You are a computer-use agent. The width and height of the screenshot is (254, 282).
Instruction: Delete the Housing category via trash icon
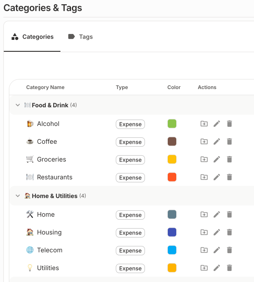click(x=229, y=232)
